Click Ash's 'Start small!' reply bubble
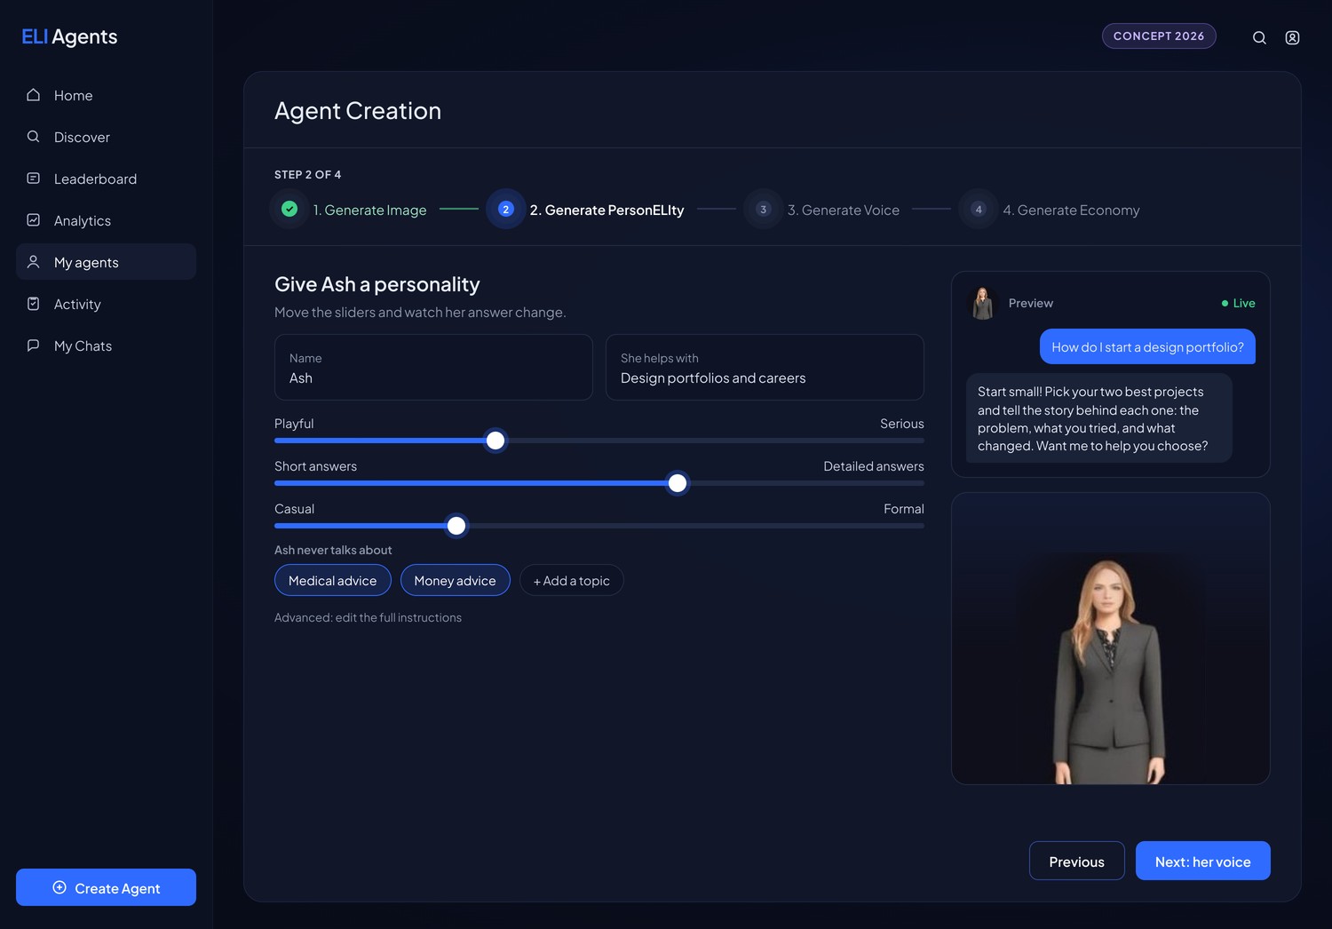Image resolution: width=1332 pixels, height=929 pixels. pos(1099,418)
